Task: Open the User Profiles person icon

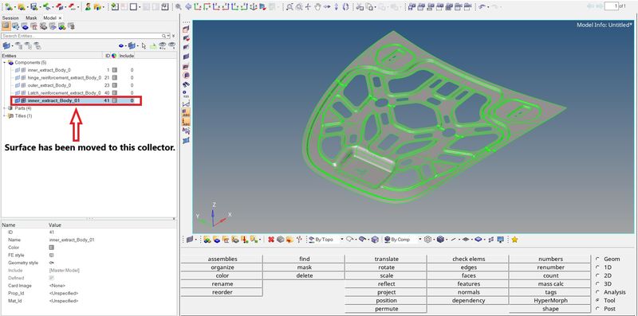Action: pyautogui.click(x=88, y=7)
